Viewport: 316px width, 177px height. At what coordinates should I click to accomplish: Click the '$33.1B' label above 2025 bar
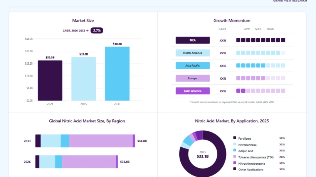84,54
